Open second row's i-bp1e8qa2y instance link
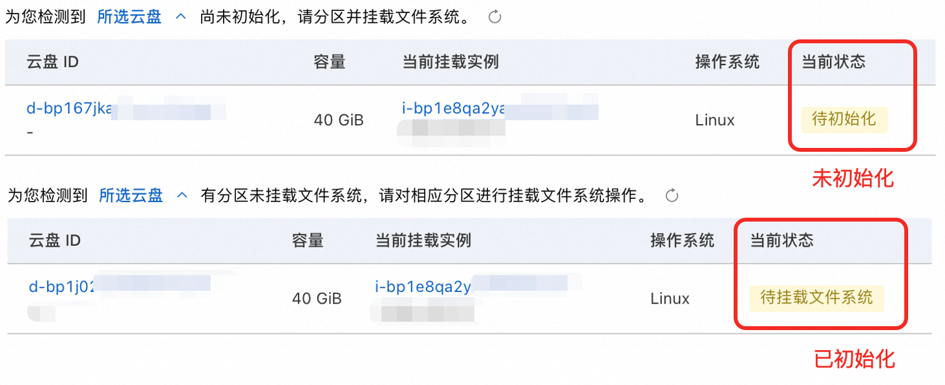 coord(423,286)
